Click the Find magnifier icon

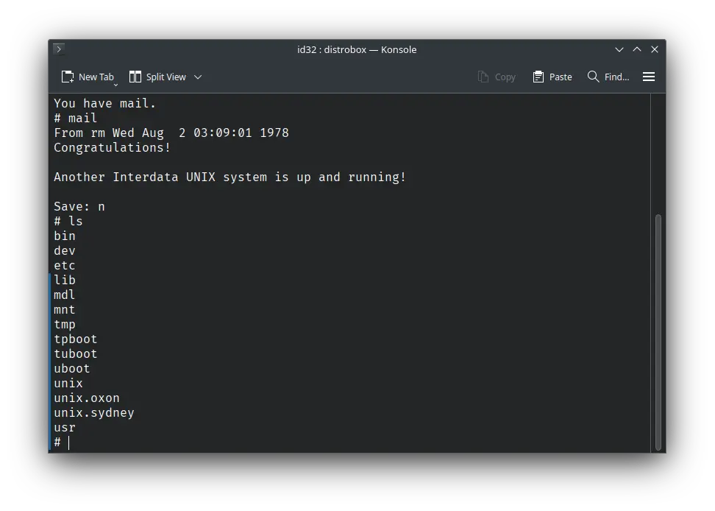pyautogui.click(x=592, y=77)
